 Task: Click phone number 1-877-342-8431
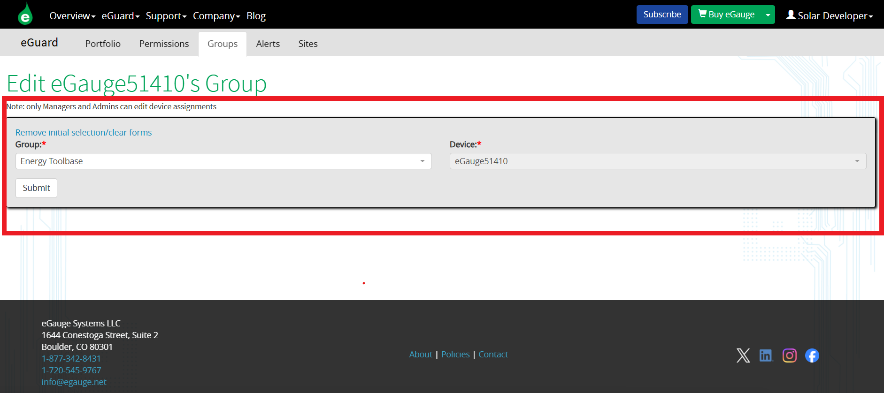(x=71, y=359)
